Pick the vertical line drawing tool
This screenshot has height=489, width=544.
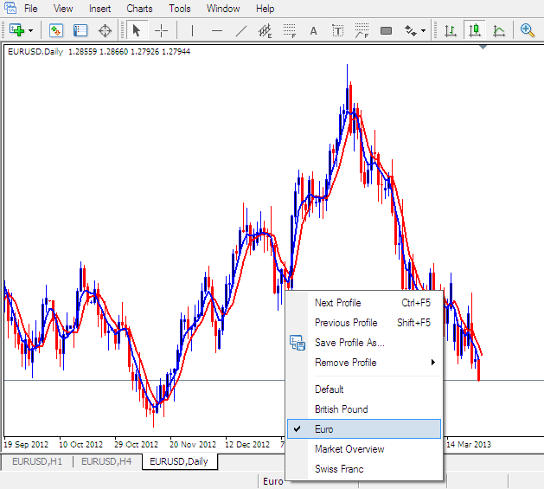[191, 30]
